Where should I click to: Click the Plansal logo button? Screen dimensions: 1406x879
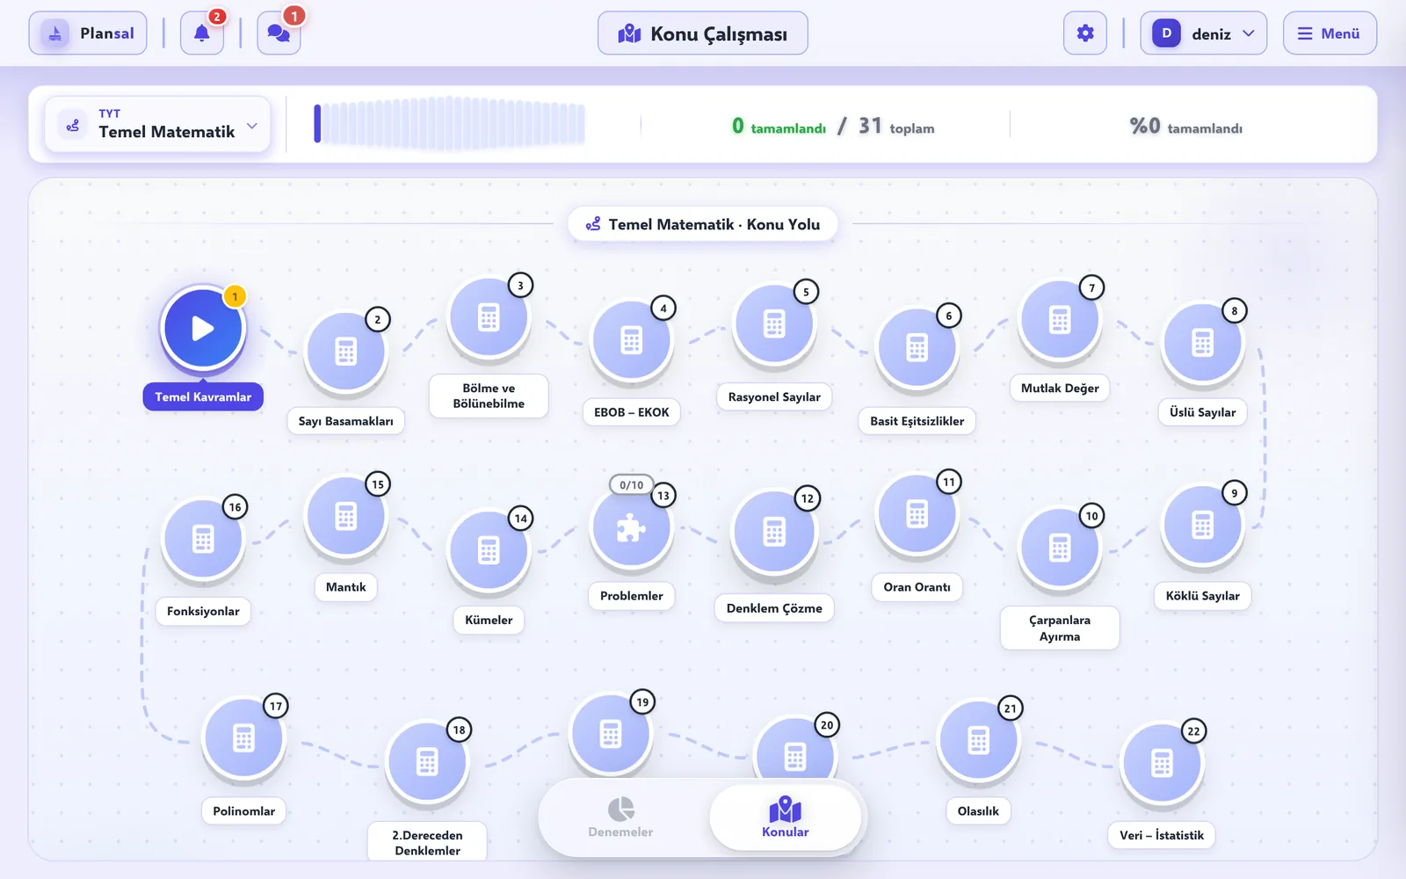[88, 33]
